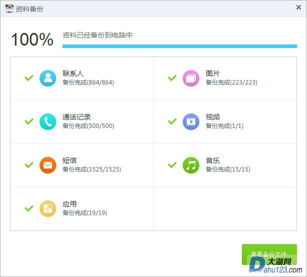Click the text 备份完成(1/1)

pyautogui.click(x=224, y=125)
